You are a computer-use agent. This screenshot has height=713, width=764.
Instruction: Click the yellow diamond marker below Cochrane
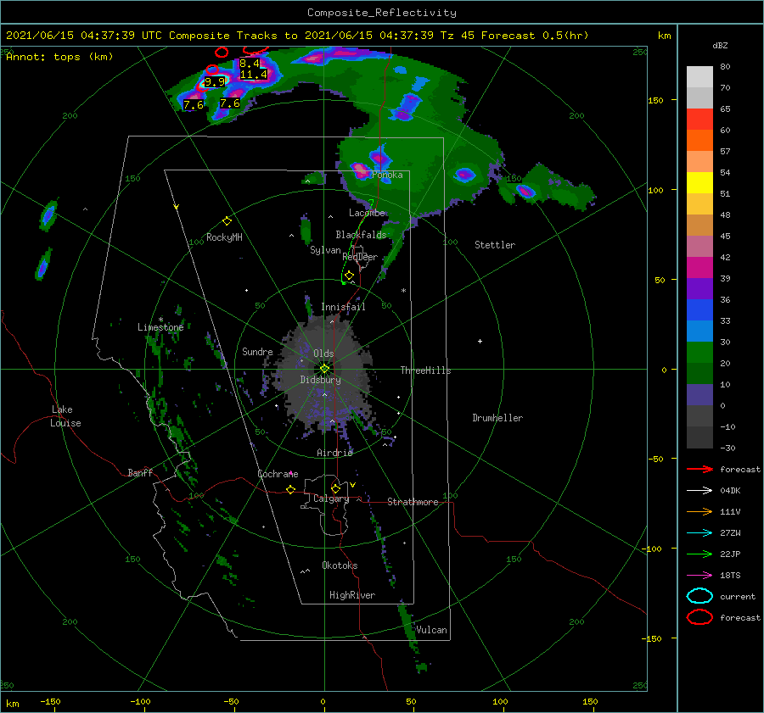click(290, 489)
